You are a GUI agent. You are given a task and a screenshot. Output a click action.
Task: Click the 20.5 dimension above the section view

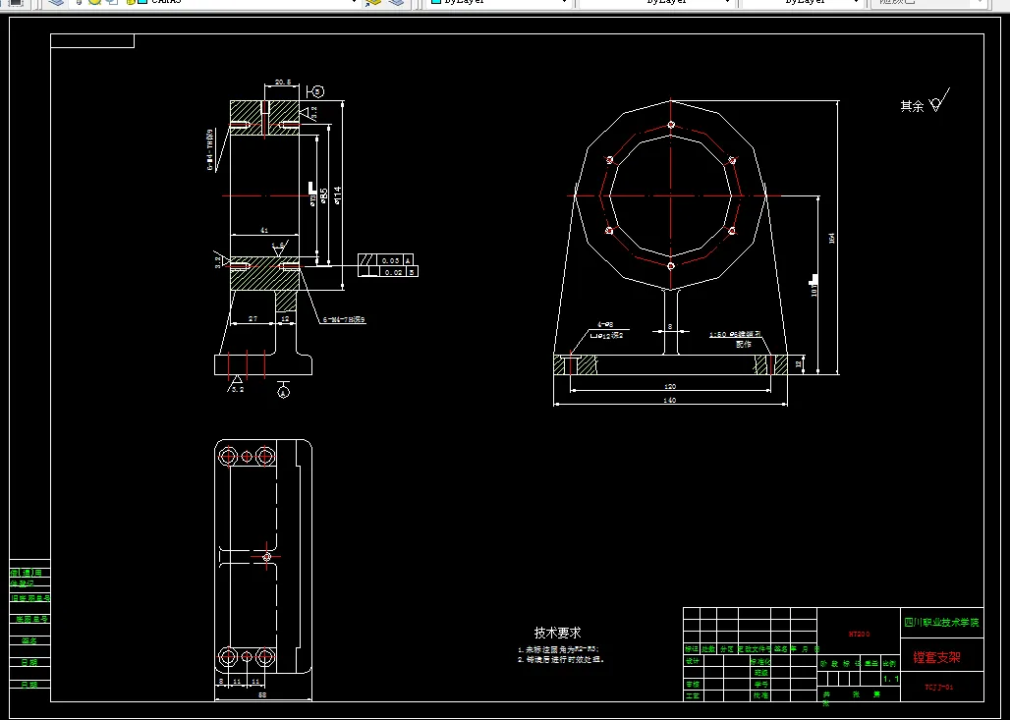pos(282,82)
